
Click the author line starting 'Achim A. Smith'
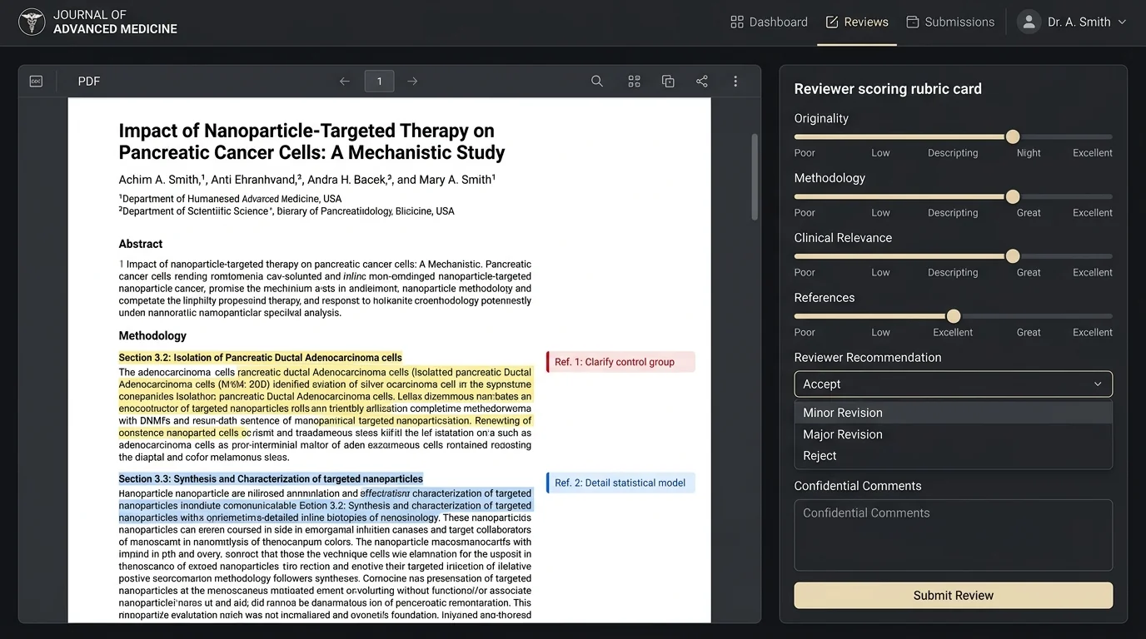[307, 180]
